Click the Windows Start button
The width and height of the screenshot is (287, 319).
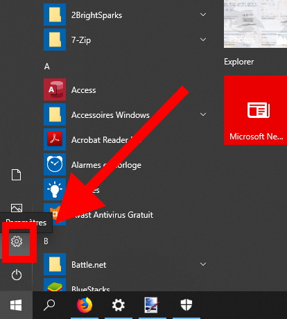16,305
